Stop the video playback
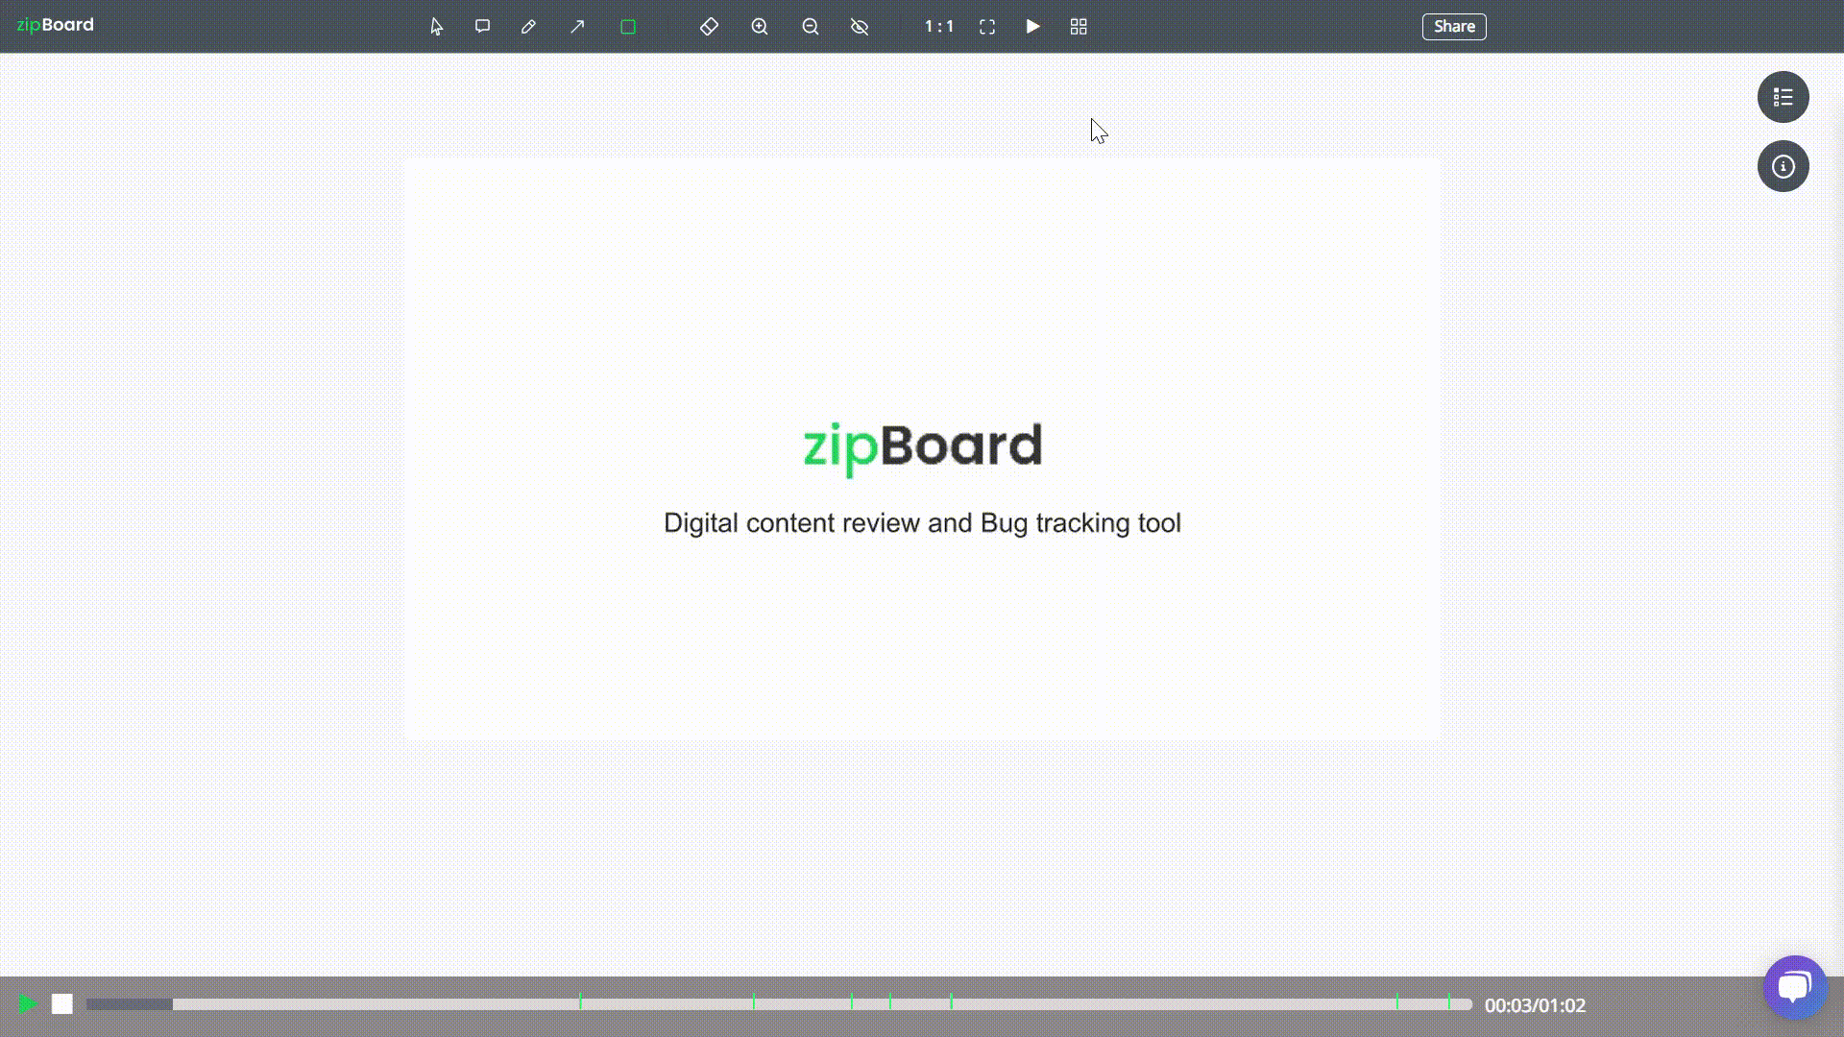 62,1004
